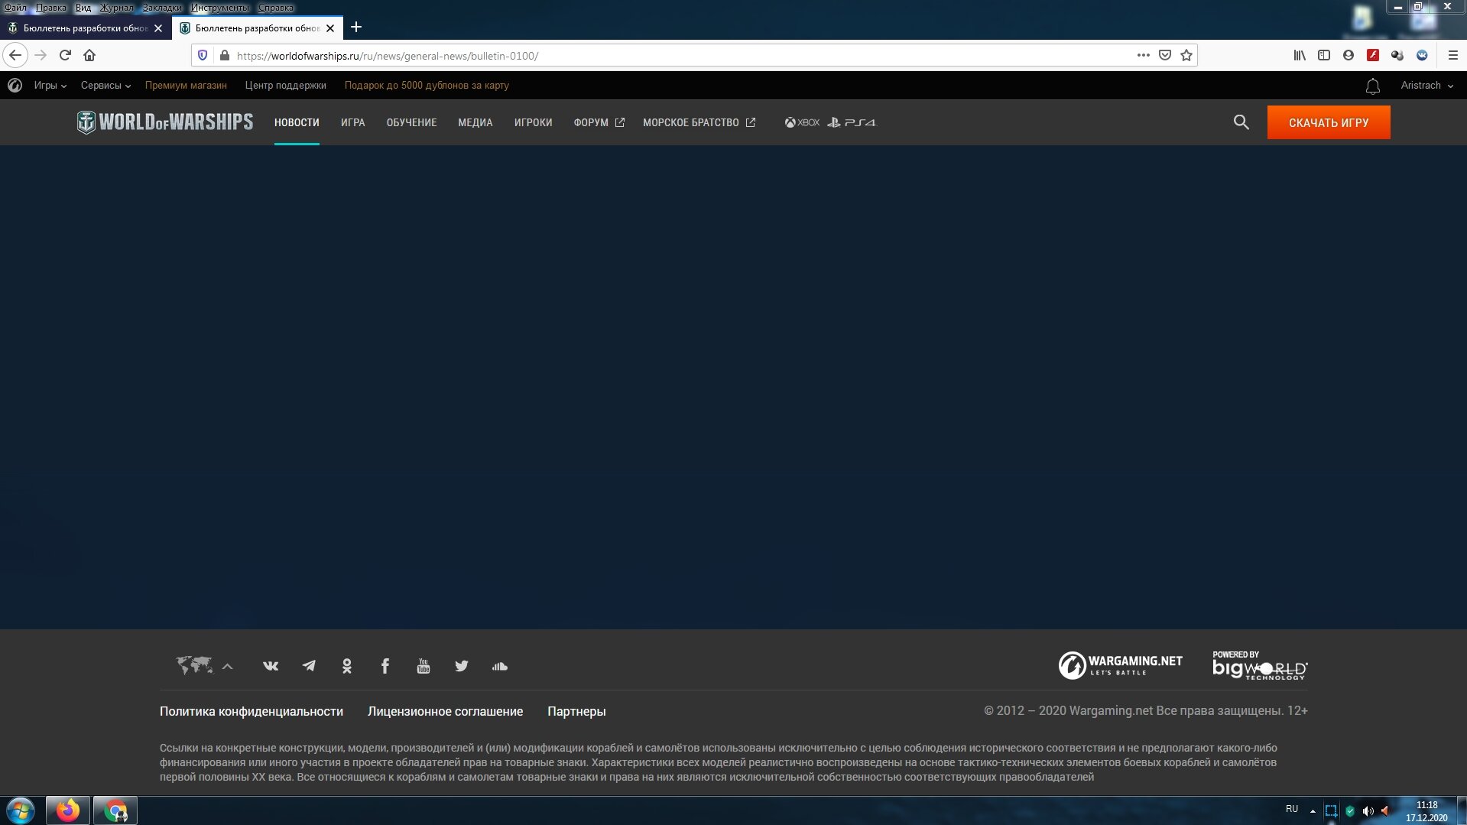Open the Aristrach account dropdown
Image resolution: width=1467 pixels, height=825 pixels.
1427,86
